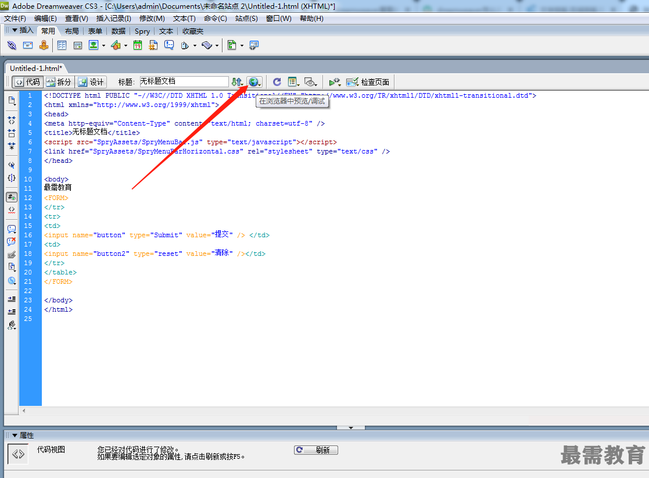Click the 检查页面 button
This screenshot has width=649, height=478.
pyautogui.click(x=368, y=82)
